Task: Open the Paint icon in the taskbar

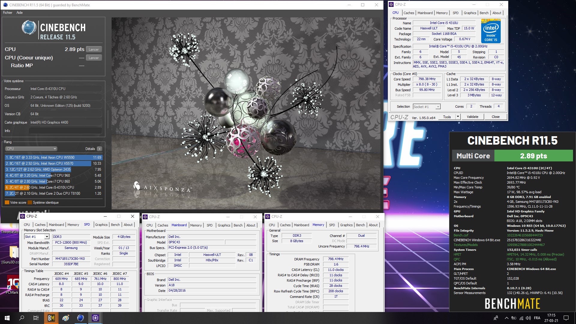Action: [x=66, y=318]
